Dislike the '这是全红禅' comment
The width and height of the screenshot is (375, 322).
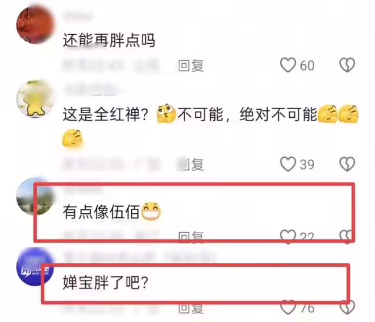pos(347,164)
